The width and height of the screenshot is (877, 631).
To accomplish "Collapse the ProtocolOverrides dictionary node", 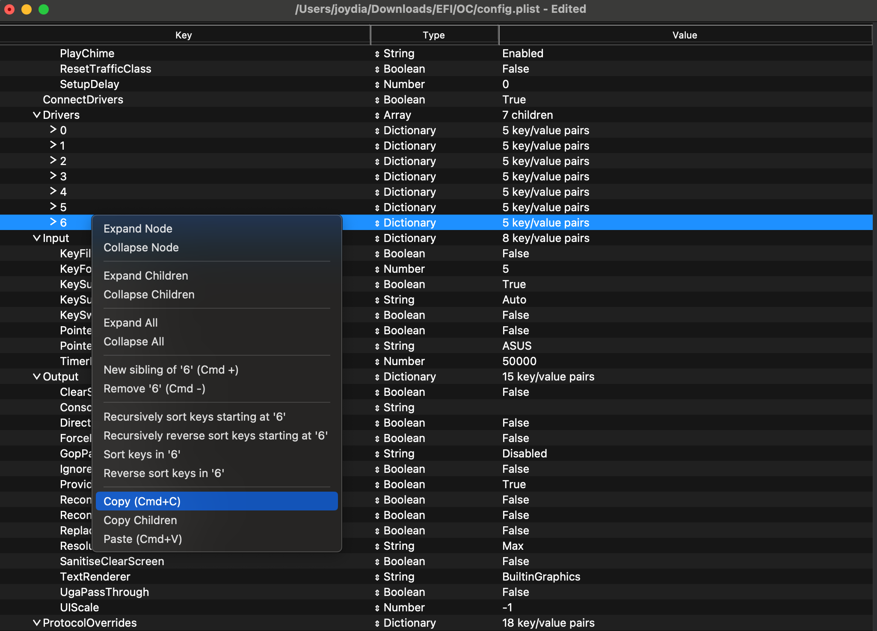I will tap(37, 623).
